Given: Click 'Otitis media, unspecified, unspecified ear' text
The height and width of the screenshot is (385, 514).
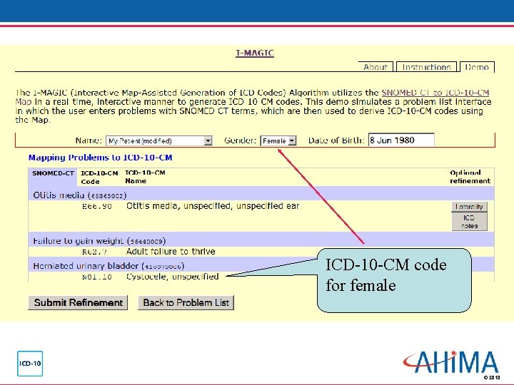Looking at the screenshot, I should [213, 206].
